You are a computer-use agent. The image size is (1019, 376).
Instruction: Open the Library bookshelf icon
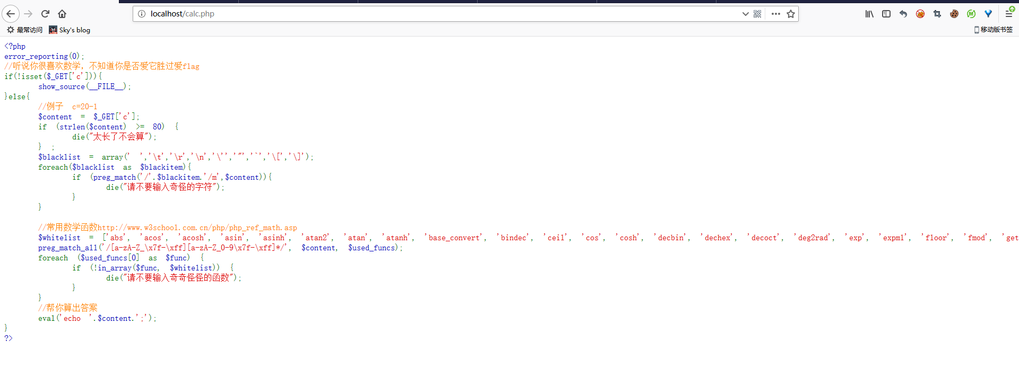pos(869,14)
